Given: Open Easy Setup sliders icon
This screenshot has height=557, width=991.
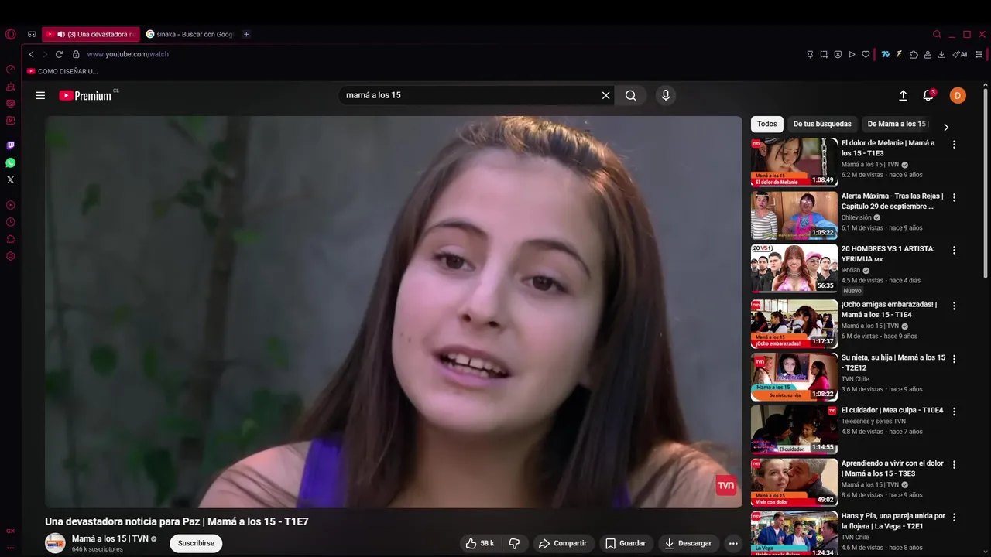Looking at the screenshot, I should coord(979,54).
